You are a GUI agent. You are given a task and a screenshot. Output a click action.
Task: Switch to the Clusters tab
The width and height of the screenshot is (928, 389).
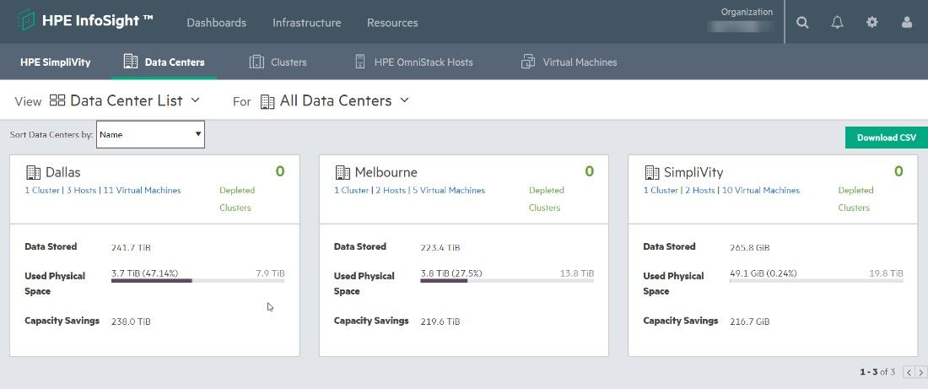tap(278, 62)
